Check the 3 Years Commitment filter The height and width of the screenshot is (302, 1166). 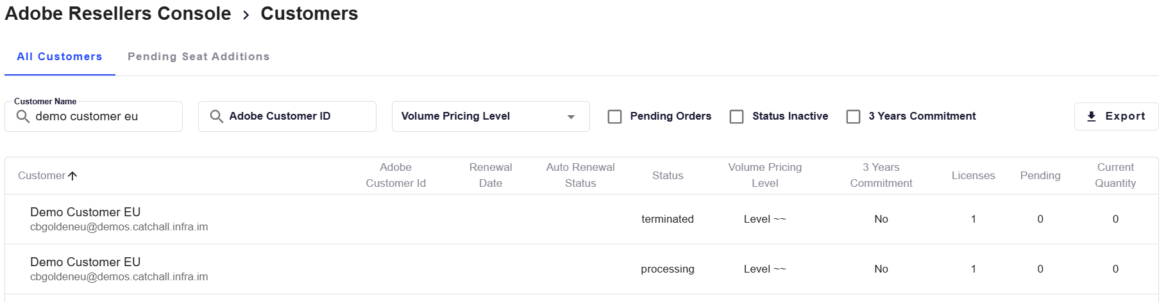[x=853, y=116]
